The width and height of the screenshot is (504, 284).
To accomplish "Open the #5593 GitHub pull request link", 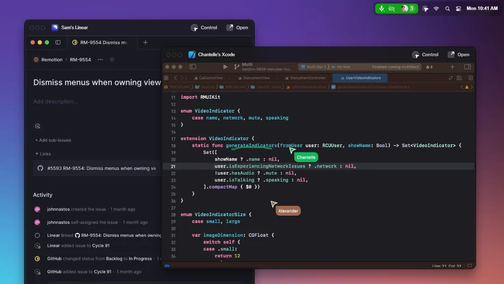I will click(97, 168).
